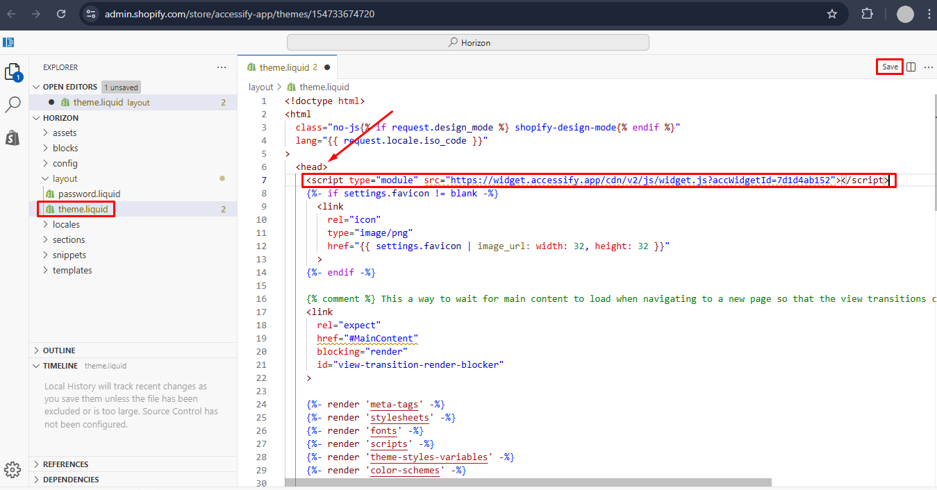
Task: Open Explorer actions via its ellipsis icon
Action: 222,67
